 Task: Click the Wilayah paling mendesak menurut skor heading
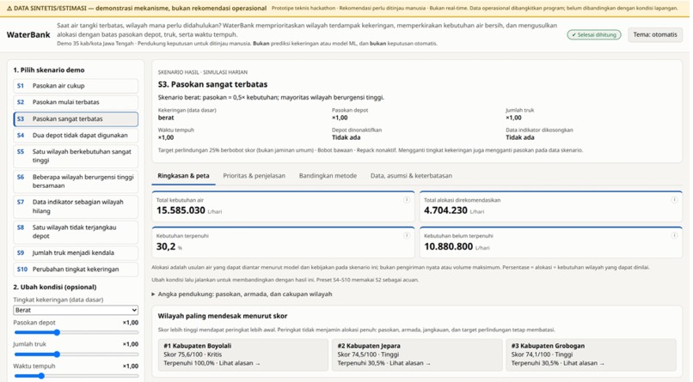pos(223,316)
